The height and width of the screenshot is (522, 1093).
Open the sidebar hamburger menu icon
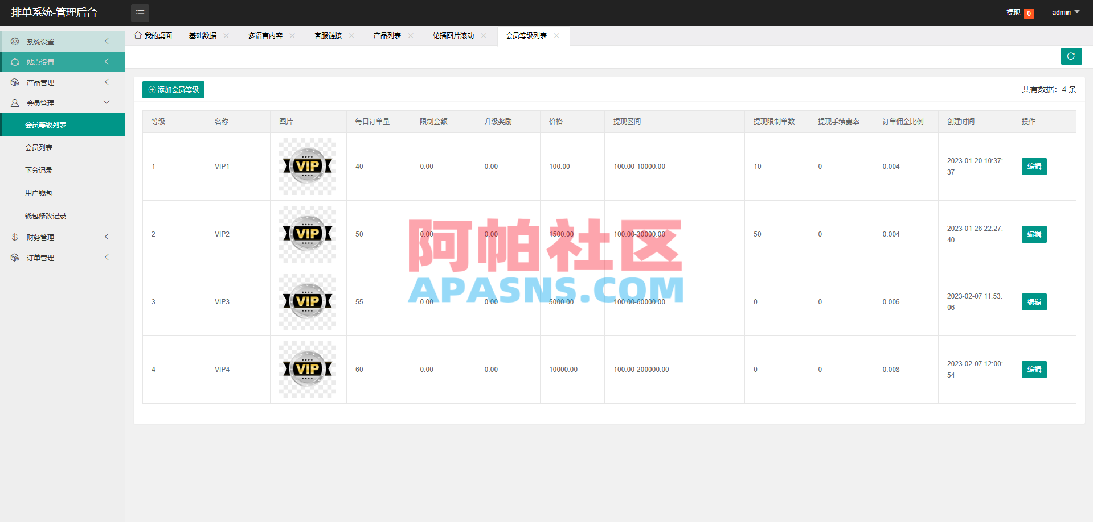pos(140,13)
